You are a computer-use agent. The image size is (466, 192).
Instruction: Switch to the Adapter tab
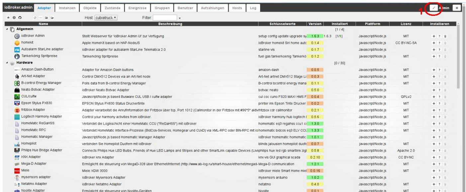[x=44, y=8]
